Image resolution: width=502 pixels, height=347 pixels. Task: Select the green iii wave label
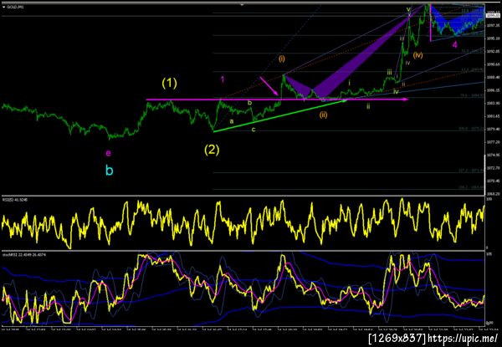(389, 72)
